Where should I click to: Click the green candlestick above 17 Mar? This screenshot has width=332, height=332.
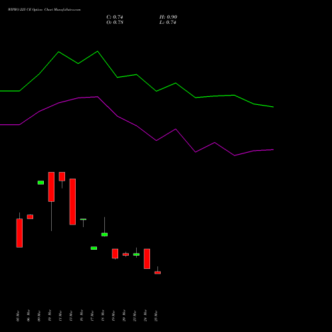[x=94, y=248]
